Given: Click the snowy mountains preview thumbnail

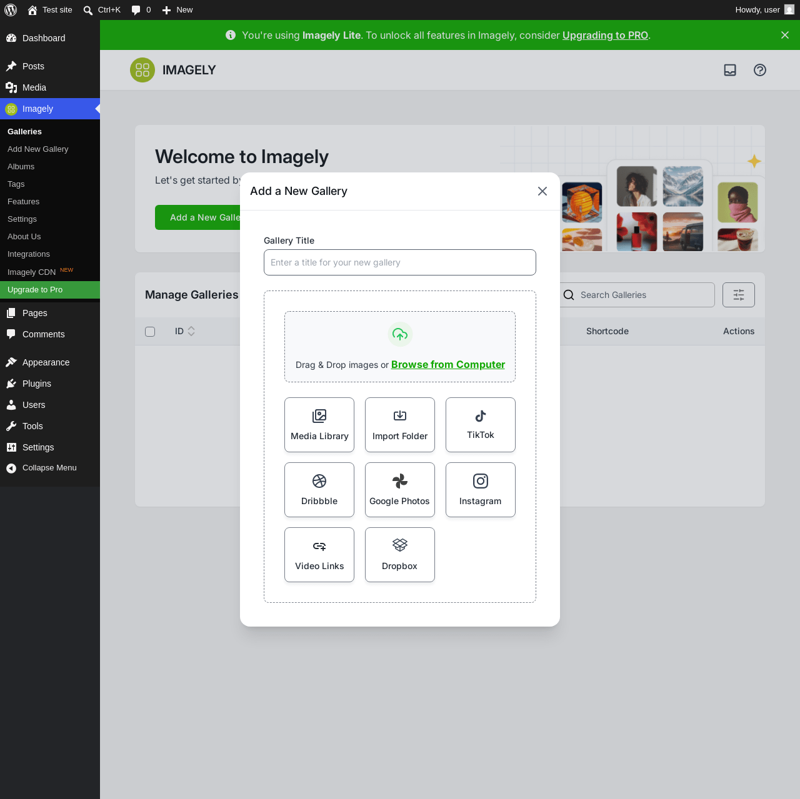Looking at the screenshot, I should (x=683, y=186).
